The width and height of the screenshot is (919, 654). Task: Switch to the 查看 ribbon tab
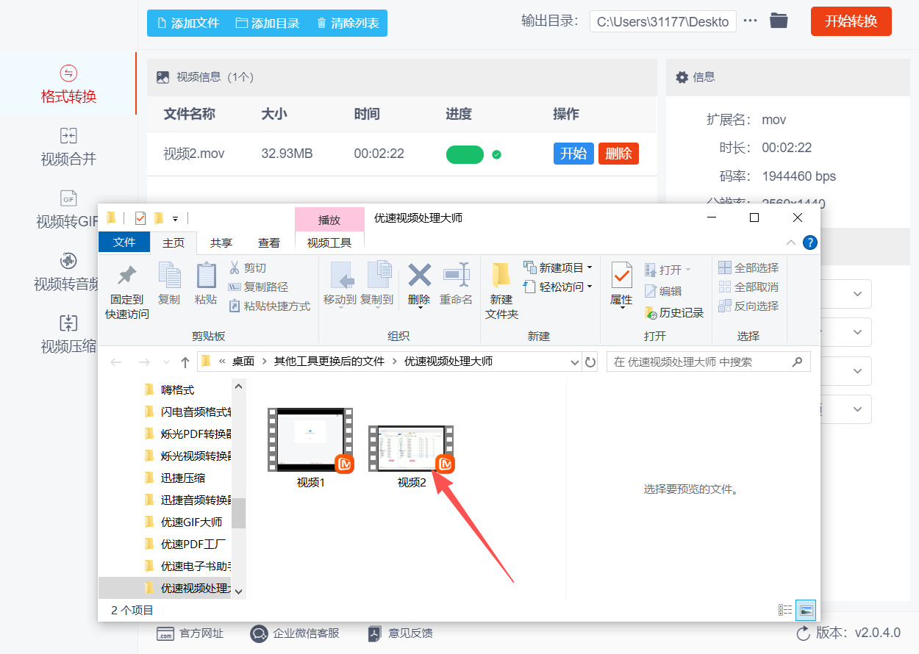(268, 242)
